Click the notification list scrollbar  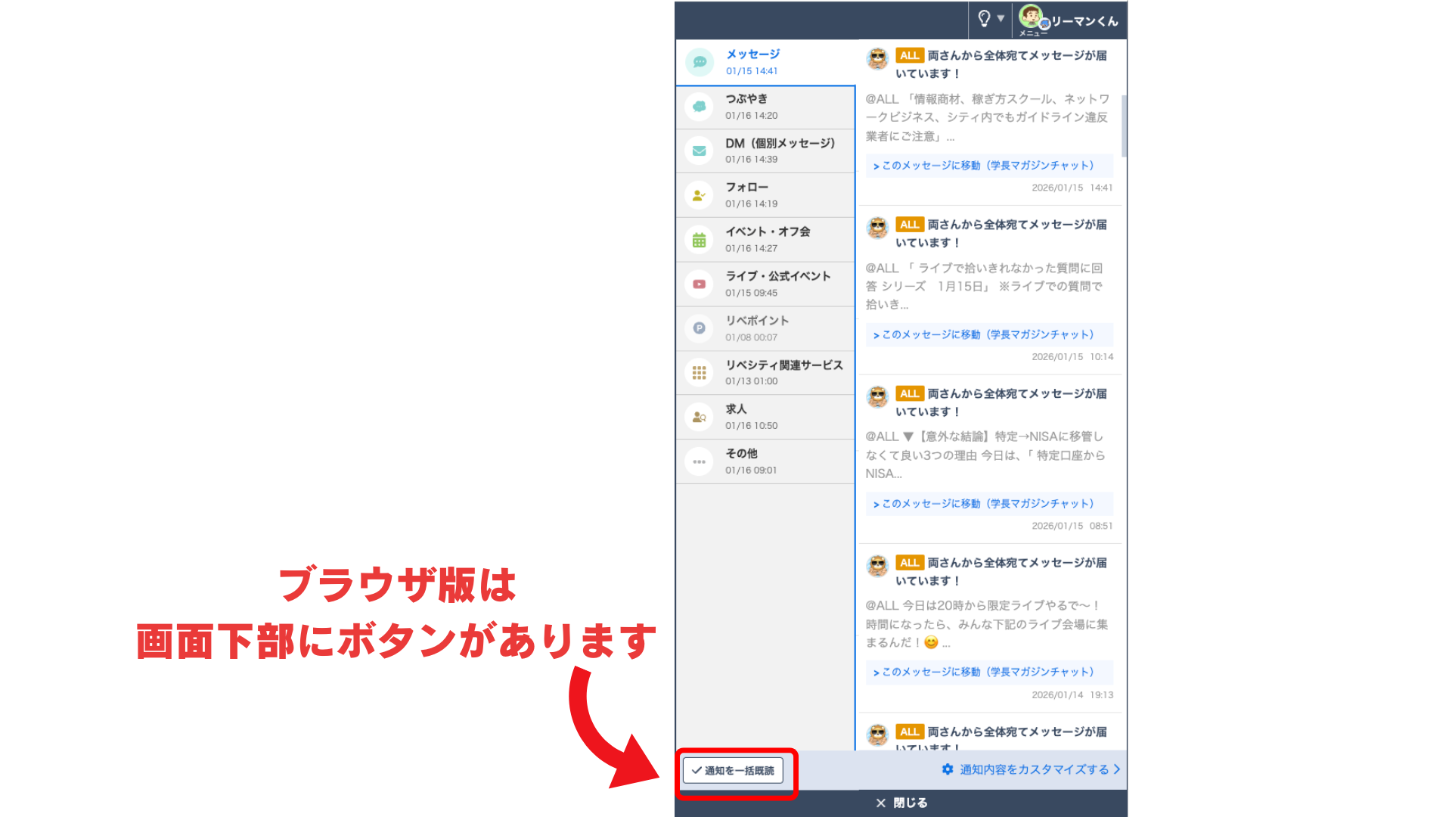(x=1124, y=126)
